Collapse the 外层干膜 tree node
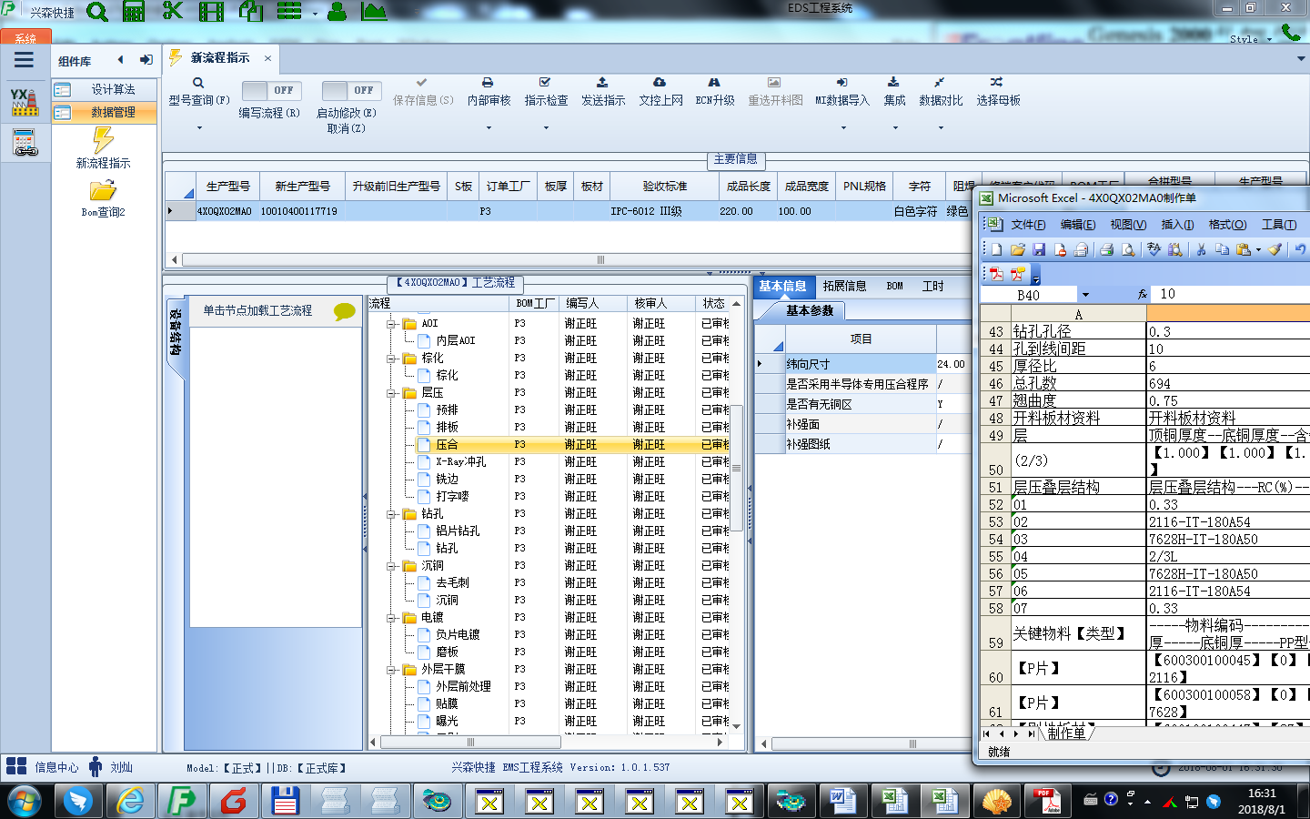1310x819 pixels. coord(391,670)
